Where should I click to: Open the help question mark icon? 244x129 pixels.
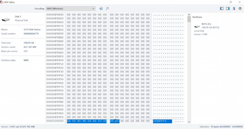coord(240,8)
